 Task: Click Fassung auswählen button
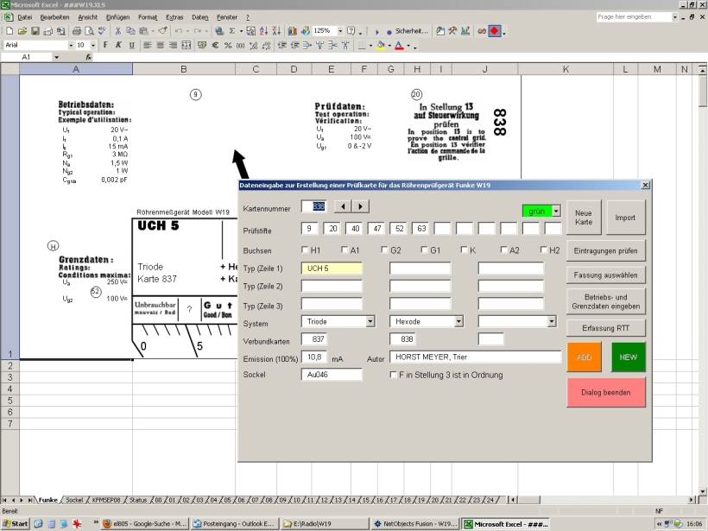point(605,275)
